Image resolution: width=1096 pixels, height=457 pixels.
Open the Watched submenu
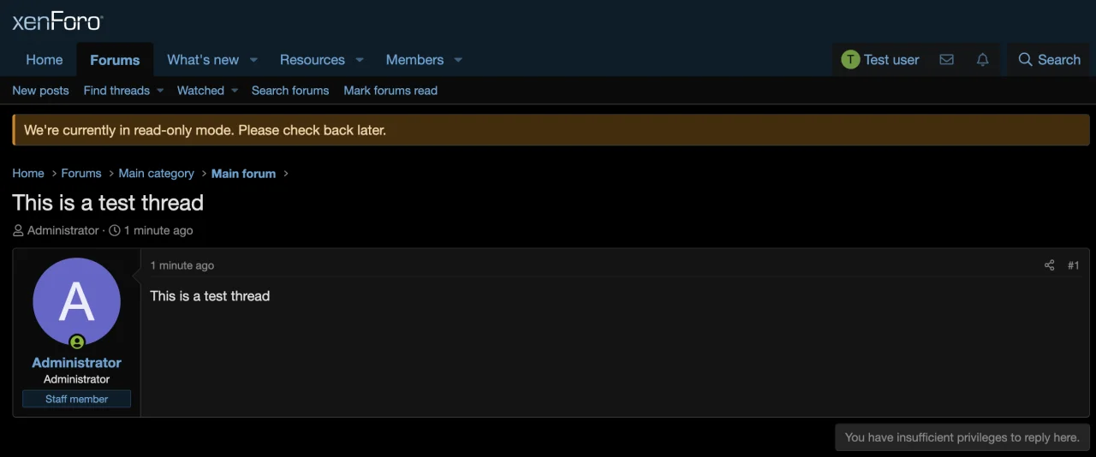click(x=207, y=91)
